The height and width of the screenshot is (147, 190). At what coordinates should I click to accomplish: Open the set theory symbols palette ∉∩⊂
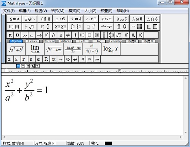tap(106, 19)
